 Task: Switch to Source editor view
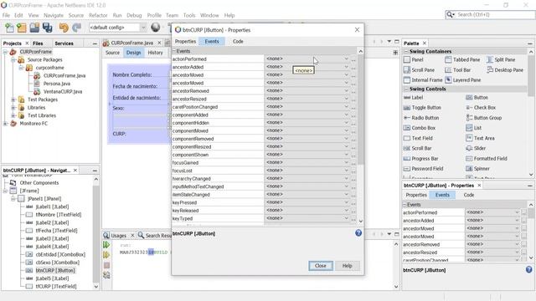point(112,53)
